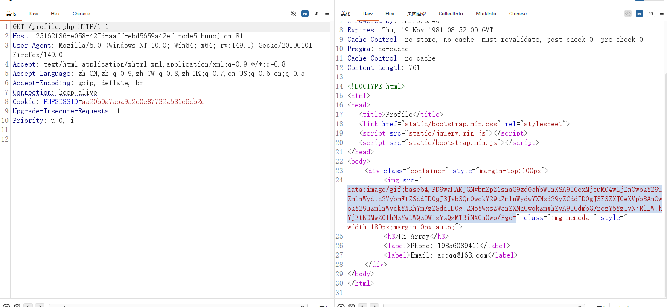Viewport: 667px width, 307px height.
Task: Click the Upgrade-Insecure-Requests: 1 header
Action: pos(66,111)
